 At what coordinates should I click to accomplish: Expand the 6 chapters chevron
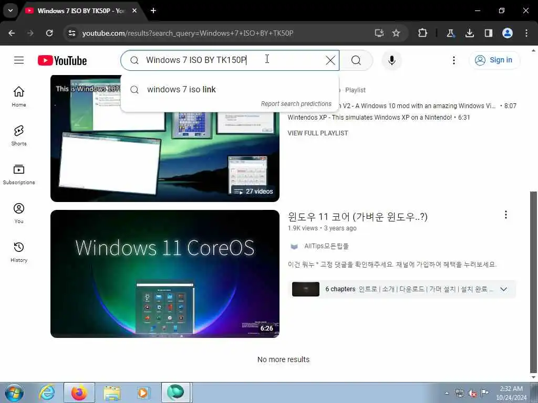[503, 289]
